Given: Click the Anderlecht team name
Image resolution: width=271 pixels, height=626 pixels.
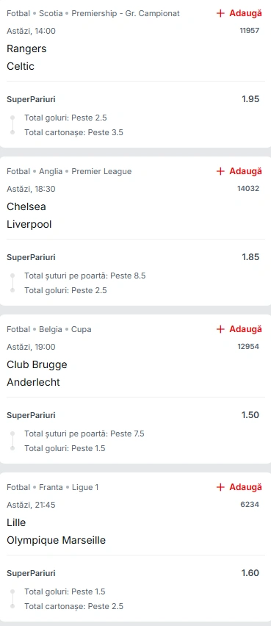Looking at the screenshot, I should (34, 382).
